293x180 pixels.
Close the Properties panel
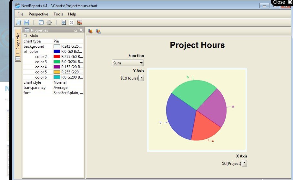click(81, 30)
